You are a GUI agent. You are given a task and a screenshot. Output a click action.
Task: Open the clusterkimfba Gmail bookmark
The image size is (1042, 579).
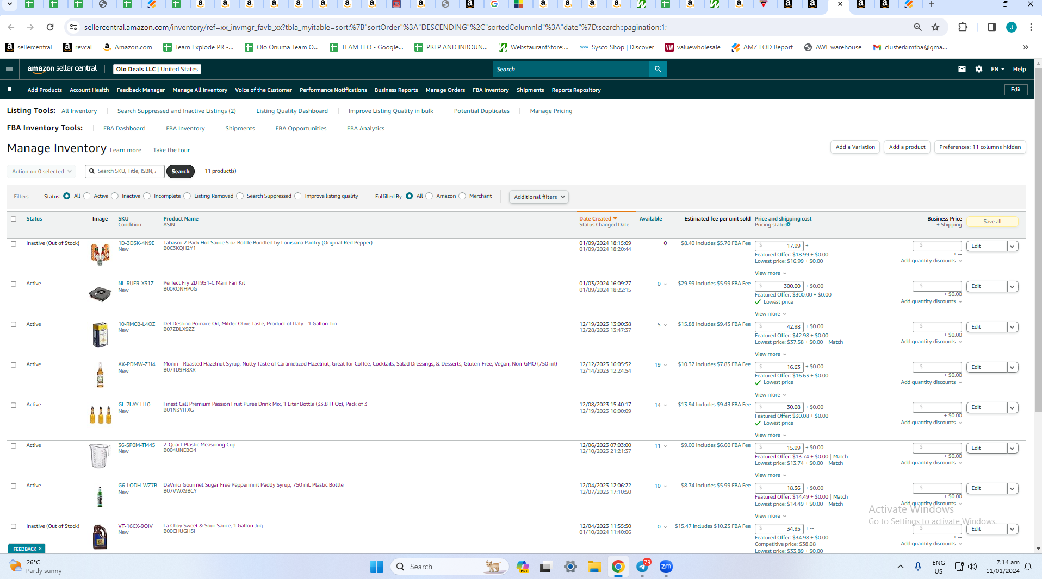tap(910, 47)
